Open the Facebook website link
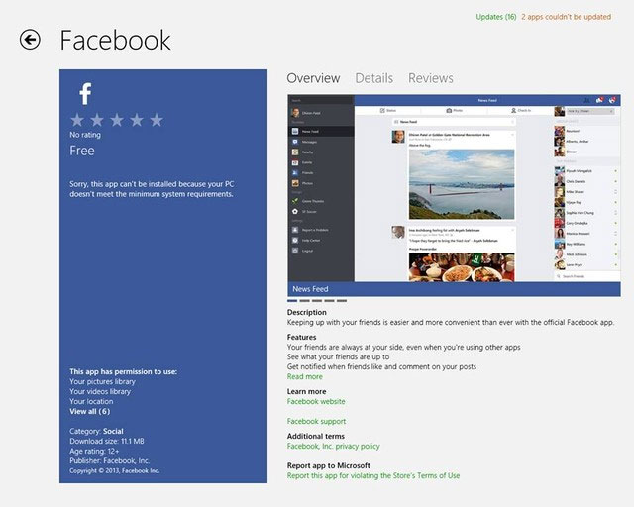Viewport: 634px width, 507px height. coord(316,401)
